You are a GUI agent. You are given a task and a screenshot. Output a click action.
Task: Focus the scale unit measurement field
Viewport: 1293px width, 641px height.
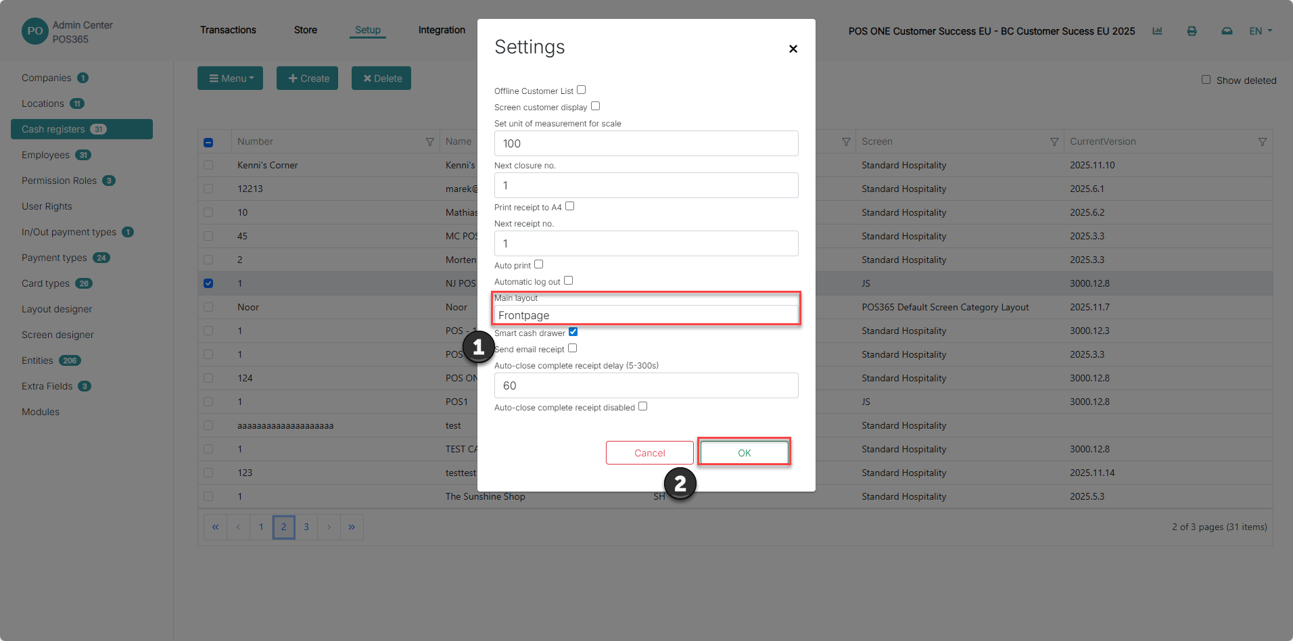pyautogui.click(x=646, y=143)
